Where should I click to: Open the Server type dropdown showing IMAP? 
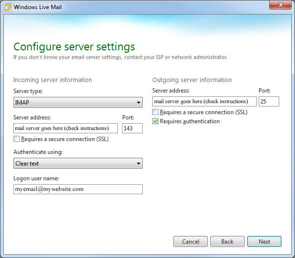click(78, 102)
